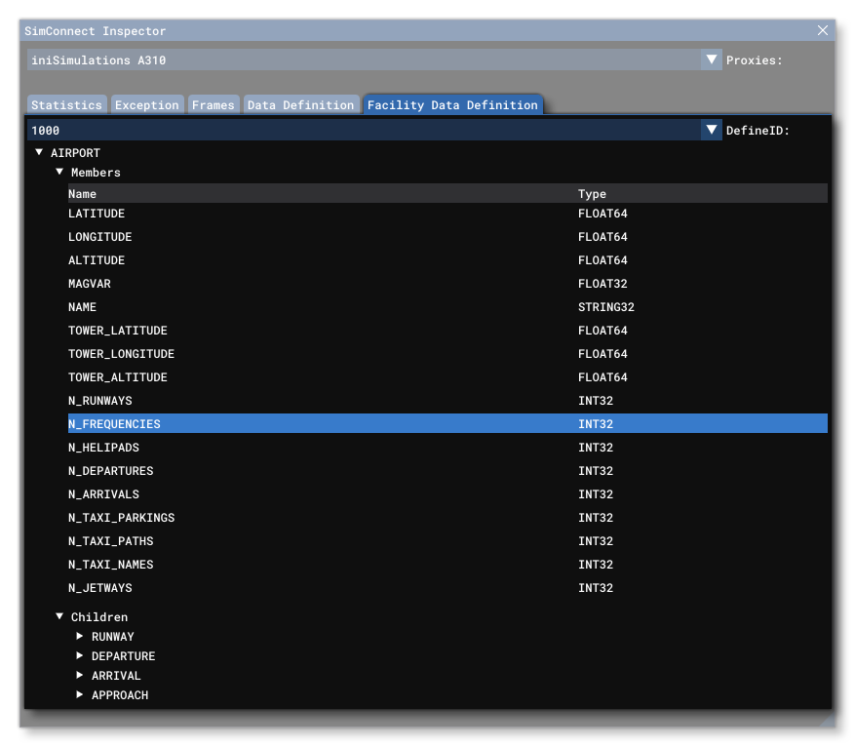Viewport: 855px width, 747px height.
Task: Switch to the Statistics tab
Action: click(x=66, y=104)
